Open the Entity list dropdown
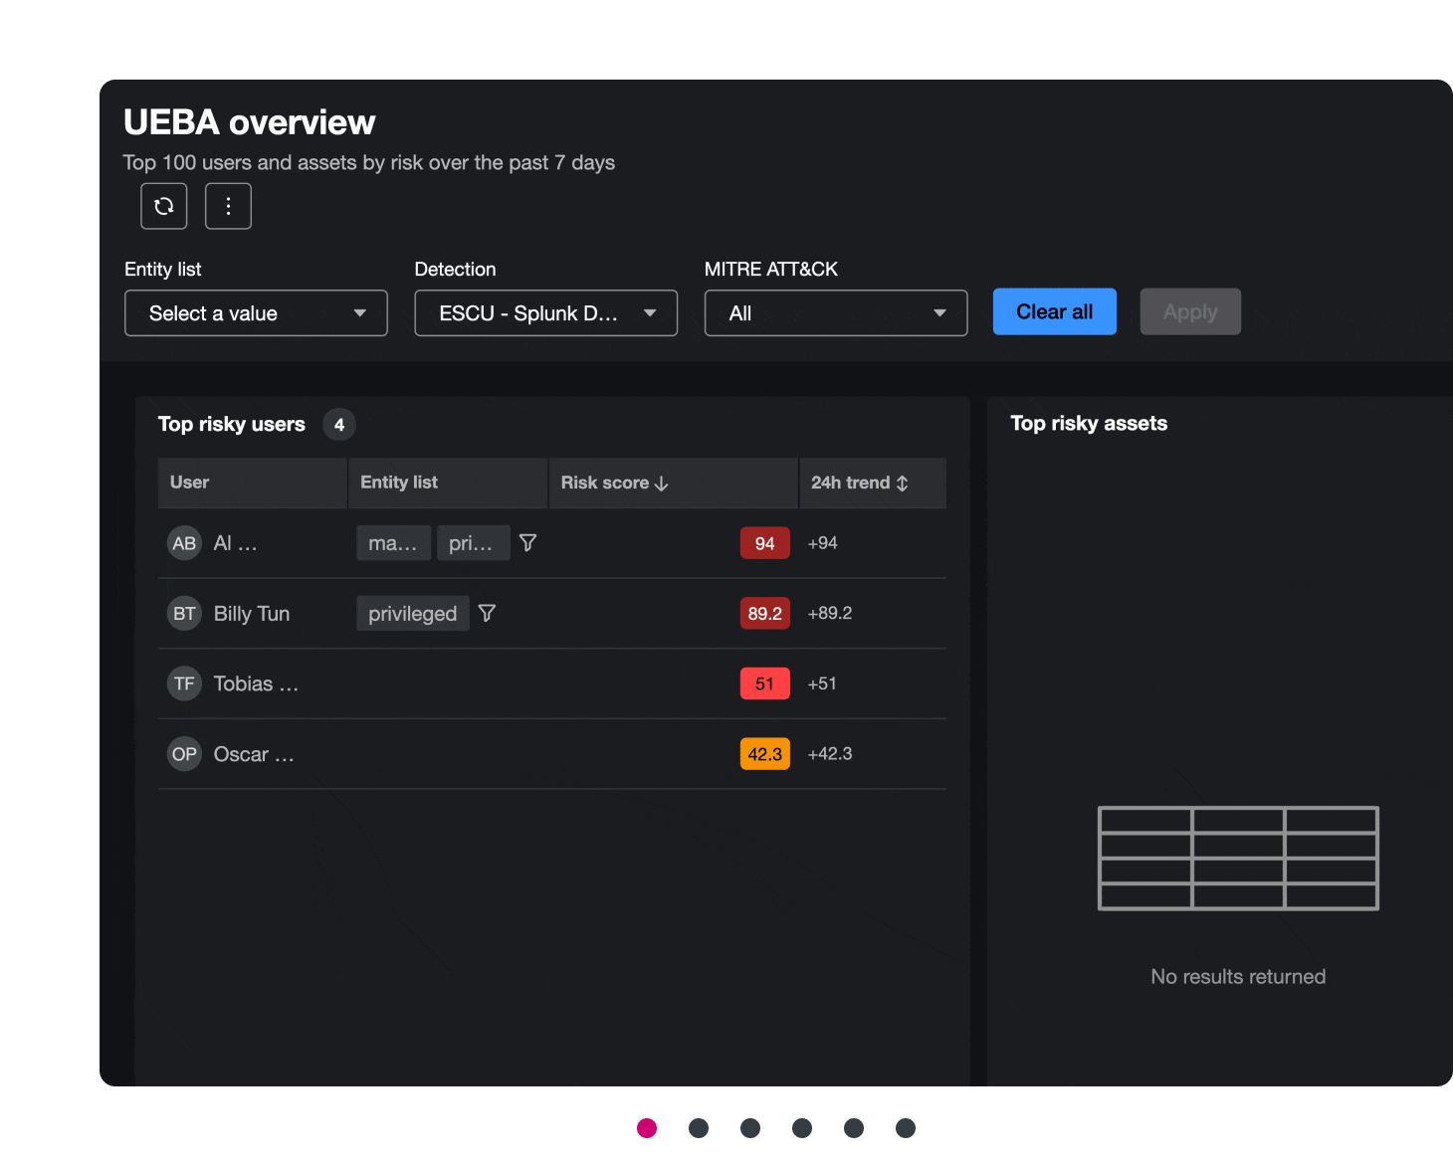This screenshot has height=1166, width=1453. (x=256, y=312)
